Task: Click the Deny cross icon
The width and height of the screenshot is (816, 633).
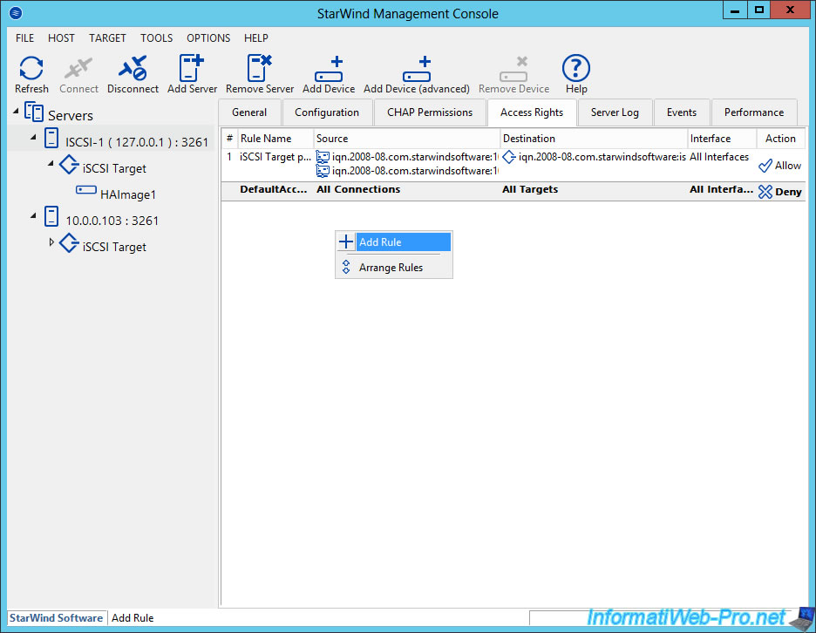Action: [x=765, y=192]
